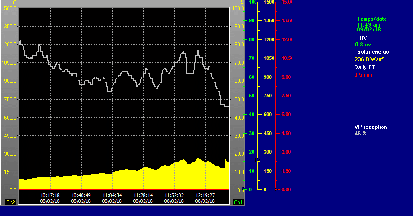Click the red axis 9.00 tick label

click(x=286, y=77)
